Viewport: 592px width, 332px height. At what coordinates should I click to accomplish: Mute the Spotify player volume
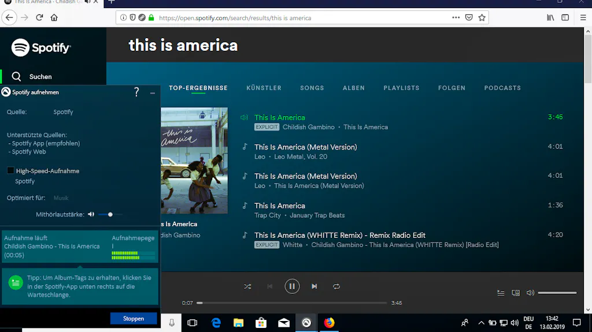pyautogui.click(x=530, y=293)
